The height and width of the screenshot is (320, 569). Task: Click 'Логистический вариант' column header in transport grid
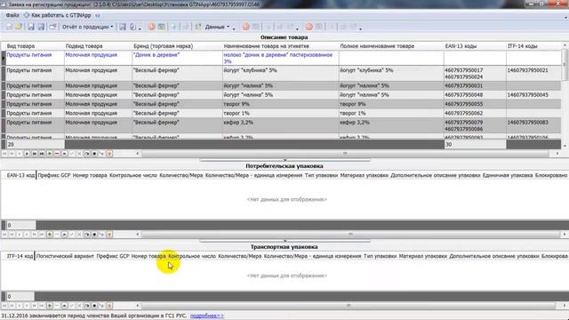65,256
